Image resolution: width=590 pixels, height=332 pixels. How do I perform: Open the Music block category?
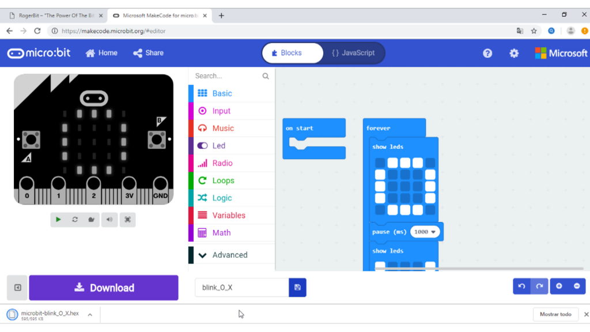coord(224,128)
